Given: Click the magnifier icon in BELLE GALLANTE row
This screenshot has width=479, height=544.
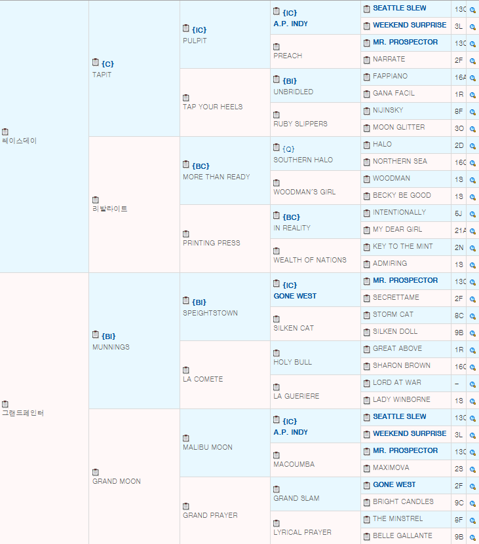Looking at the screenshot, I should (472, 537).
